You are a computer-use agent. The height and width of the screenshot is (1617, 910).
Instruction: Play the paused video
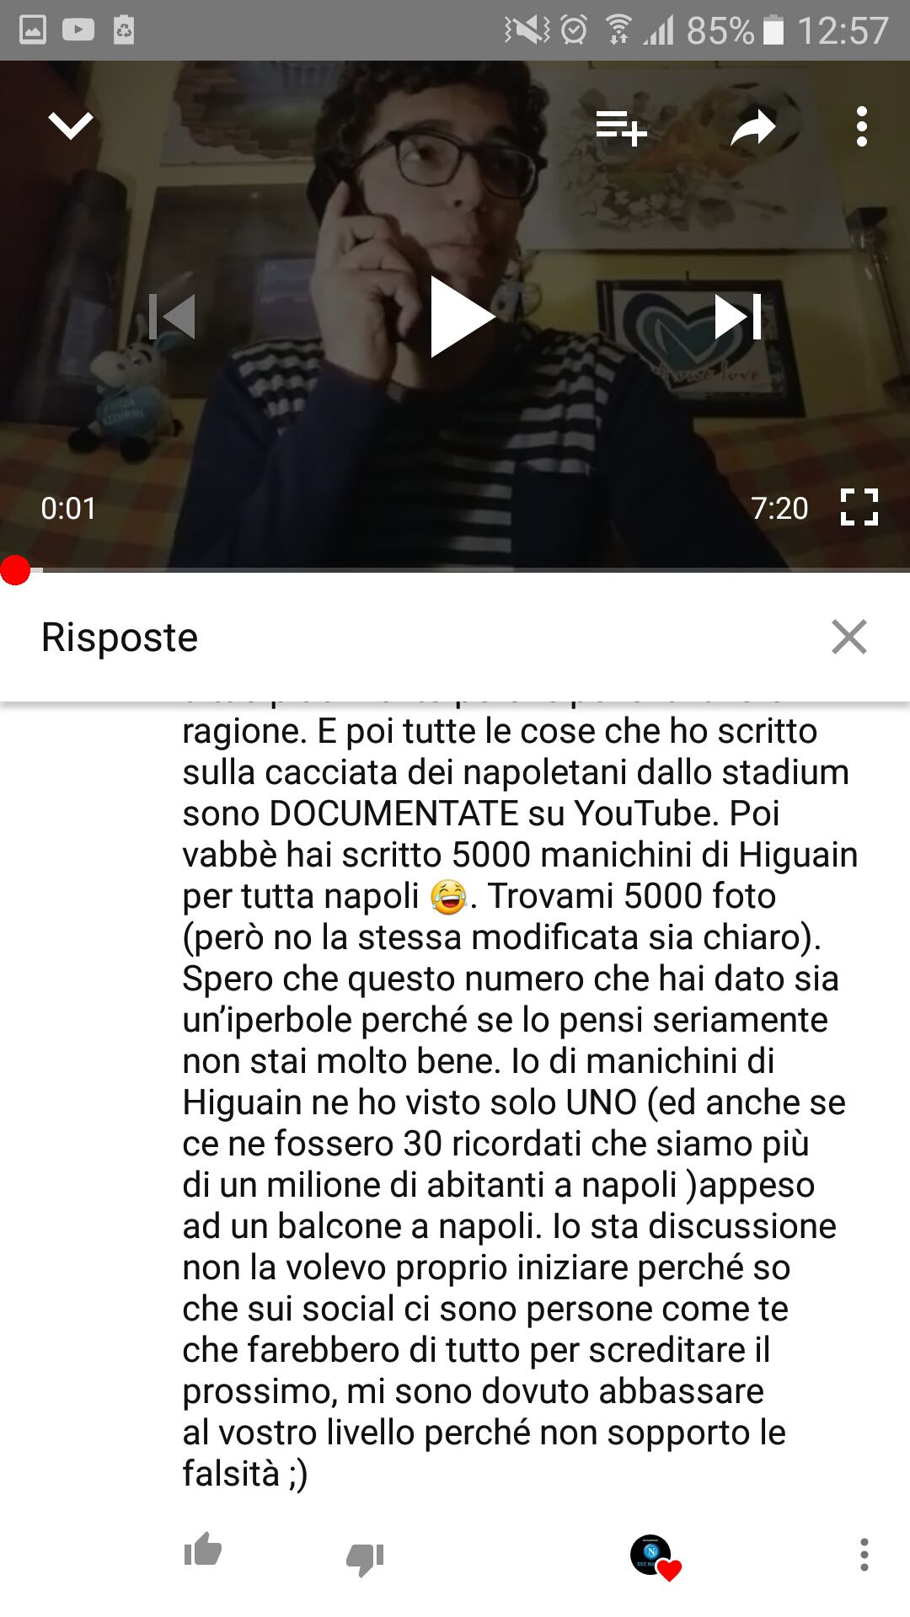[461, 317]
